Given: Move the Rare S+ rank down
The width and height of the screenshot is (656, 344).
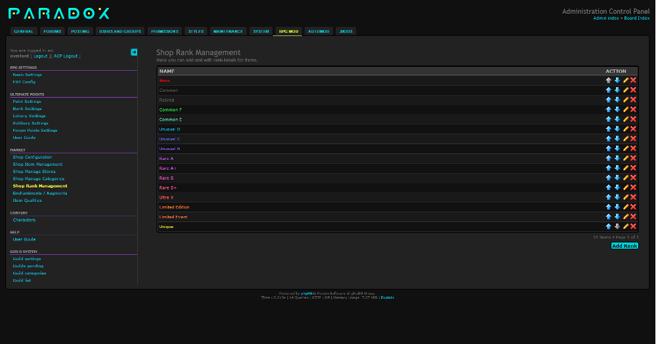Looking at the screenshot, I should (617, 187).
